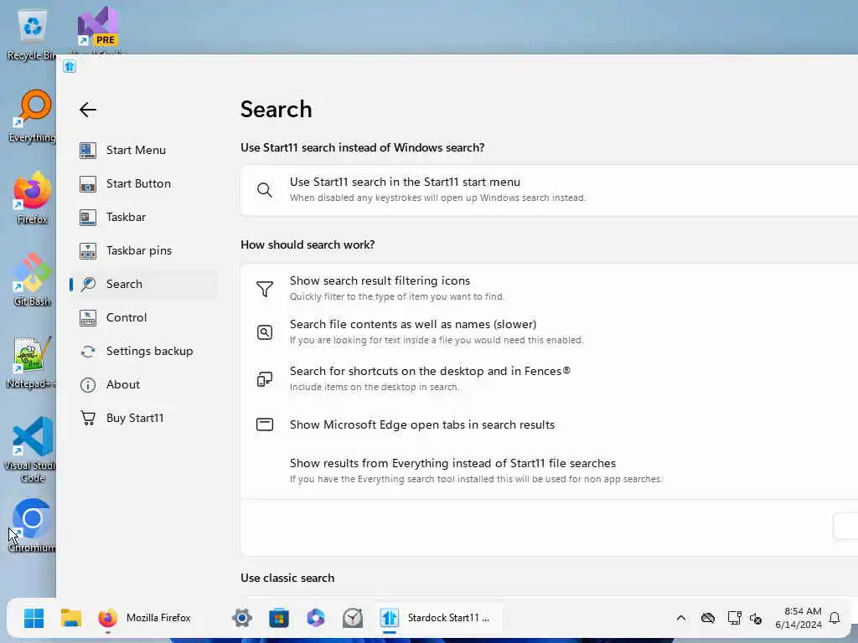Click the network display tray icon
The height and width of the screenshot is (643, 858).
734,619
